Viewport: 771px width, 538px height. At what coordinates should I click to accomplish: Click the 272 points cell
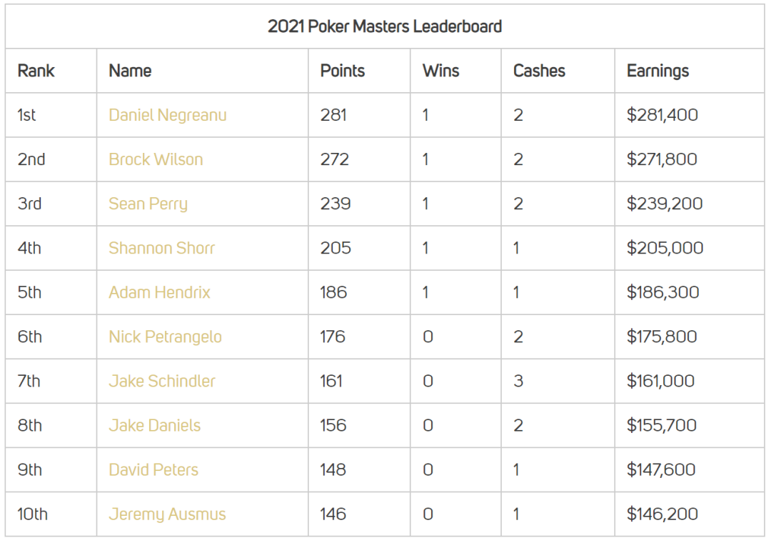pos(334,159)
